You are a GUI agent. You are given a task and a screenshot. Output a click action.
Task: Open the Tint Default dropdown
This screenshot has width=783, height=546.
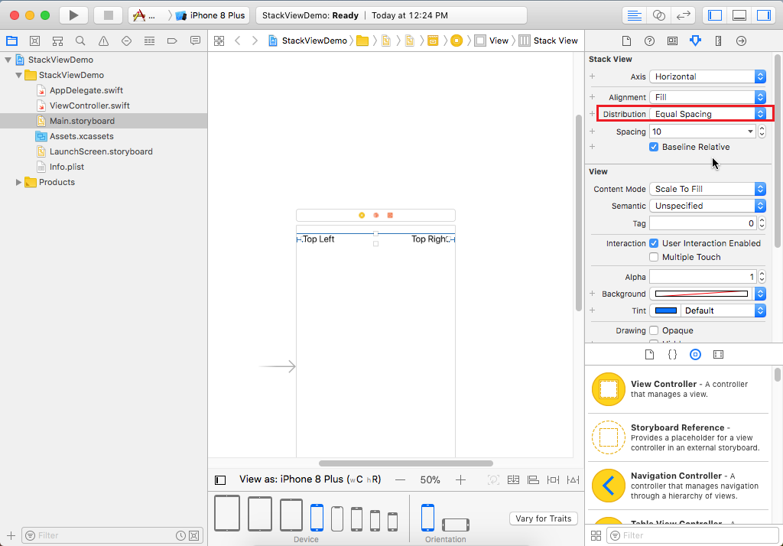click(723, 310)
